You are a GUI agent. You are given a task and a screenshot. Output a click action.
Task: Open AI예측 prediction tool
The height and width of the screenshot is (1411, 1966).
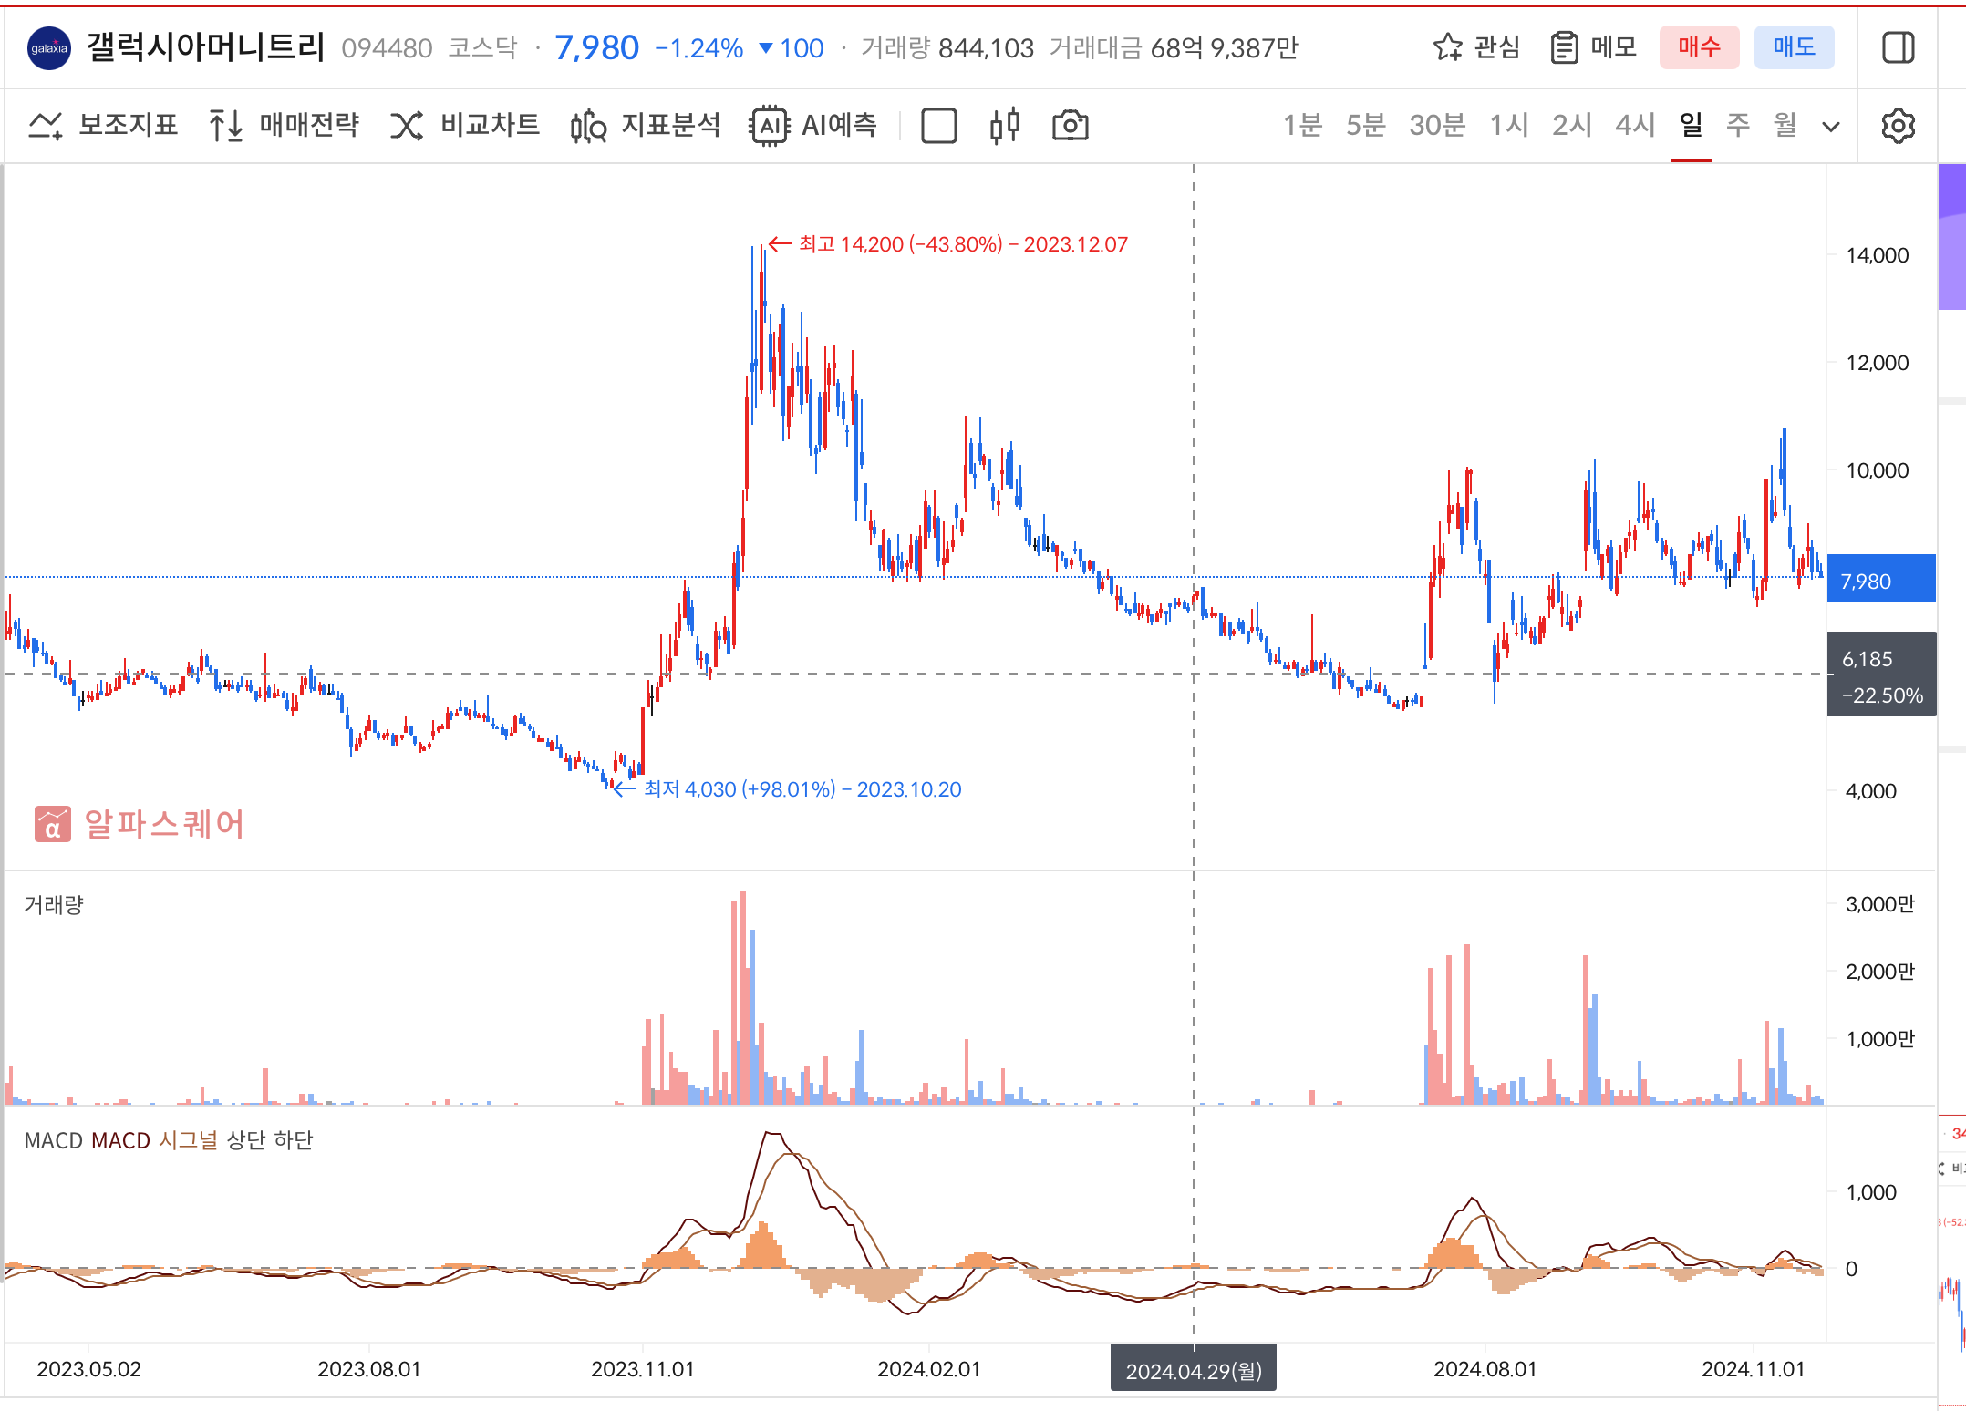point(813,125)
